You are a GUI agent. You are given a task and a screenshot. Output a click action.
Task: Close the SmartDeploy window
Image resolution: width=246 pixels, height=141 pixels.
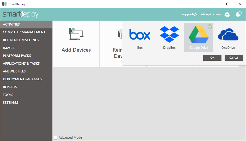[x=240, y=4]
